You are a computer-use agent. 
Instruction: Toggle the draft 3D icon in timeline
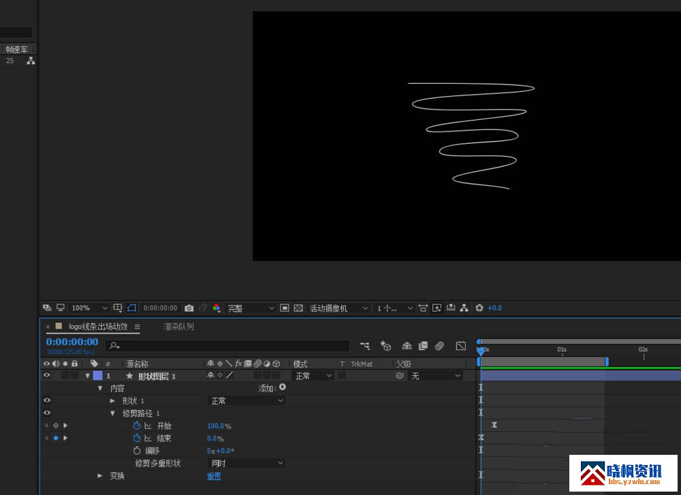(x=385, y=346)
